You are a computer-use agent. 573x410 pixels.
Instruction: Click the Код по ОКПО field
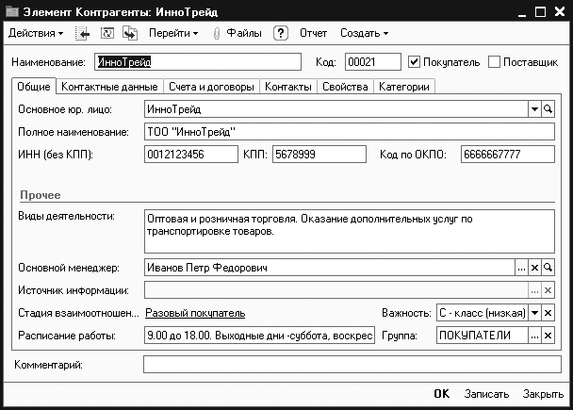[508, 155]
